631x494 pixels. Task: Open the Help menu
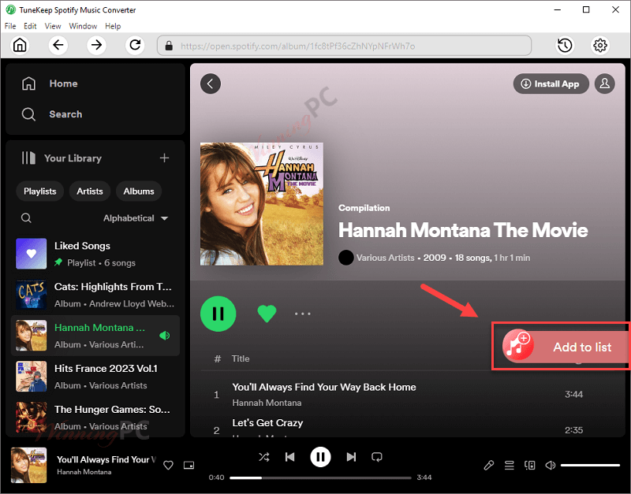coord(113,26)
